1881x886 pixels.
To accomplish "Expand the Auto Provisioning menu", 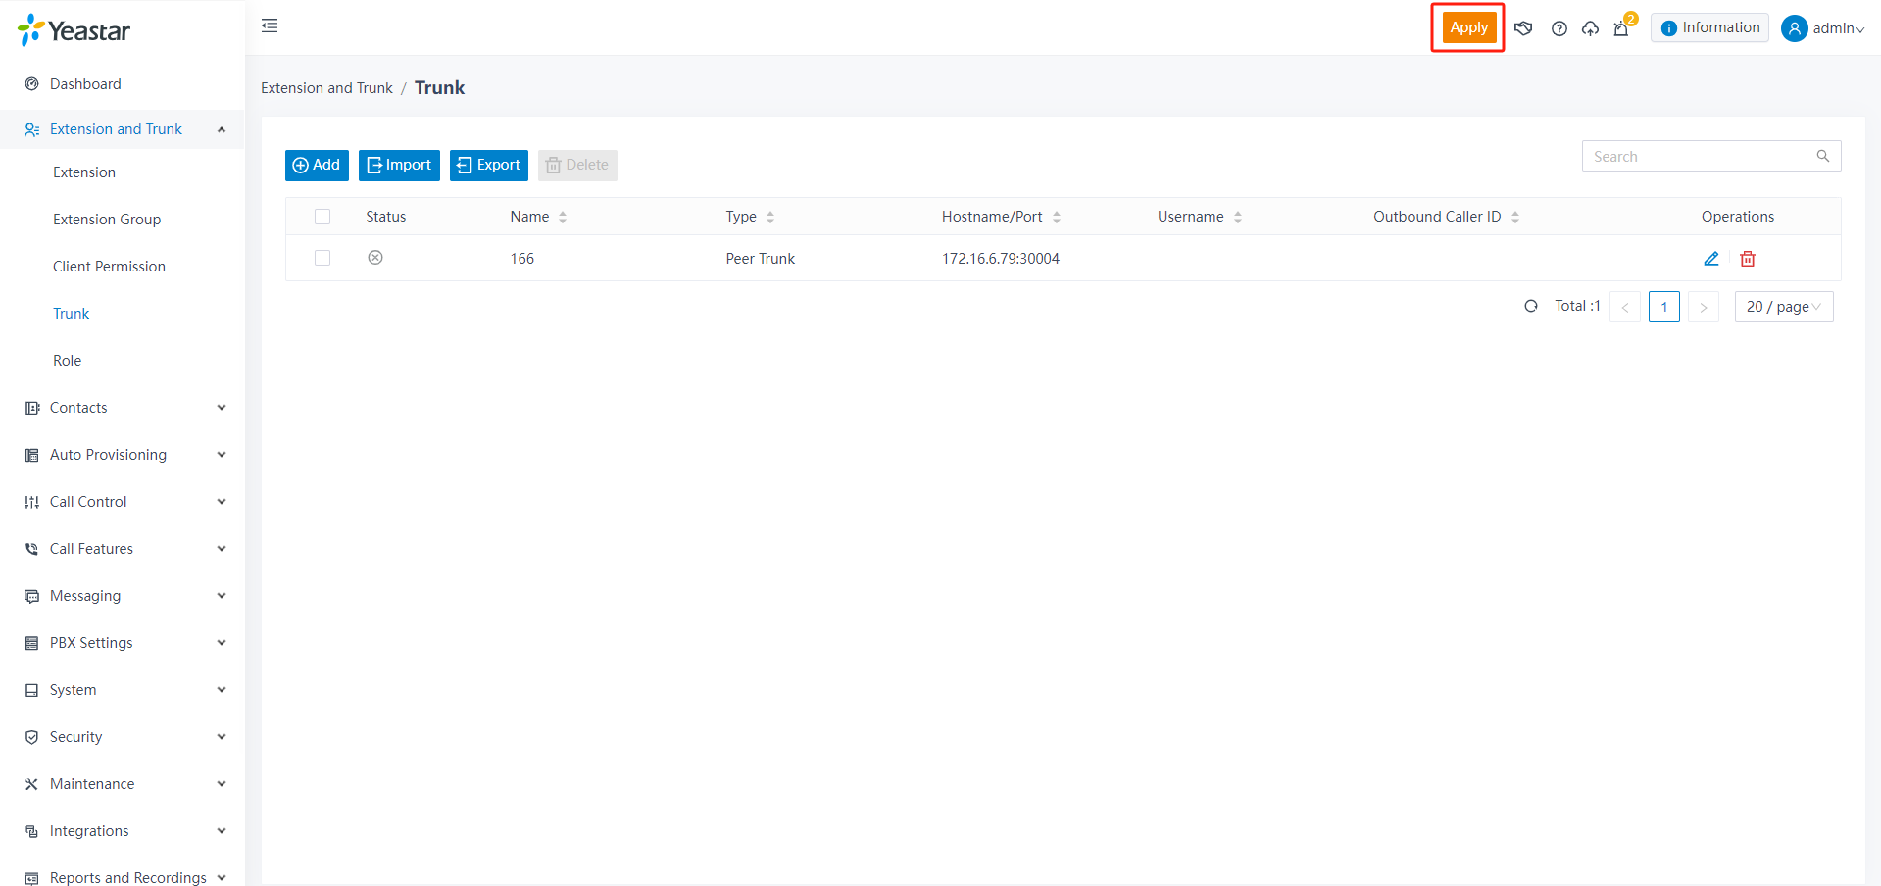I will point(123,455).
